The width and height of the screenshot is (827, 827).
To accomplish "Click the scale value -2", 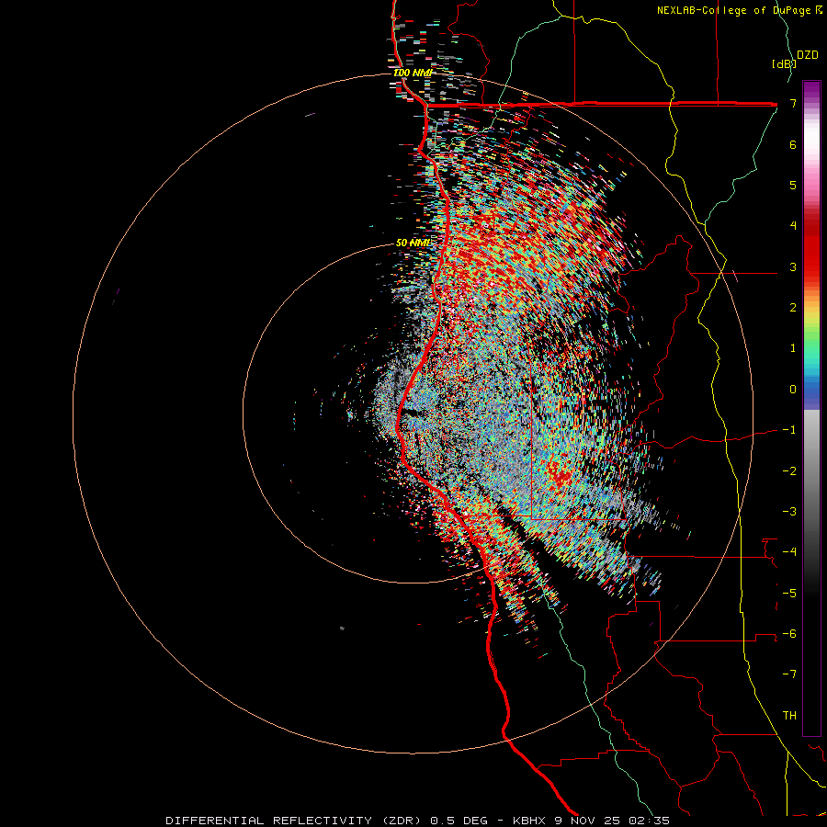I will [x=789, y=471].
